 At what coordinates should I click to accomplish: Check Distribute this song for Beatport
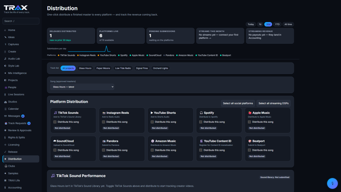(x=249, y=150)
